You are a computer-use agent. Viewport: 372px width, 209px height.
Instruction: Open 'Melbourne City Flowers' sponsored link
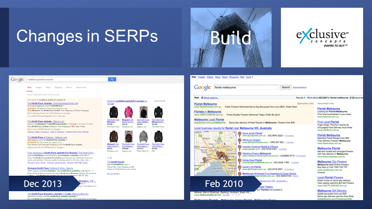pyautogui.click(x=332, y=162)
